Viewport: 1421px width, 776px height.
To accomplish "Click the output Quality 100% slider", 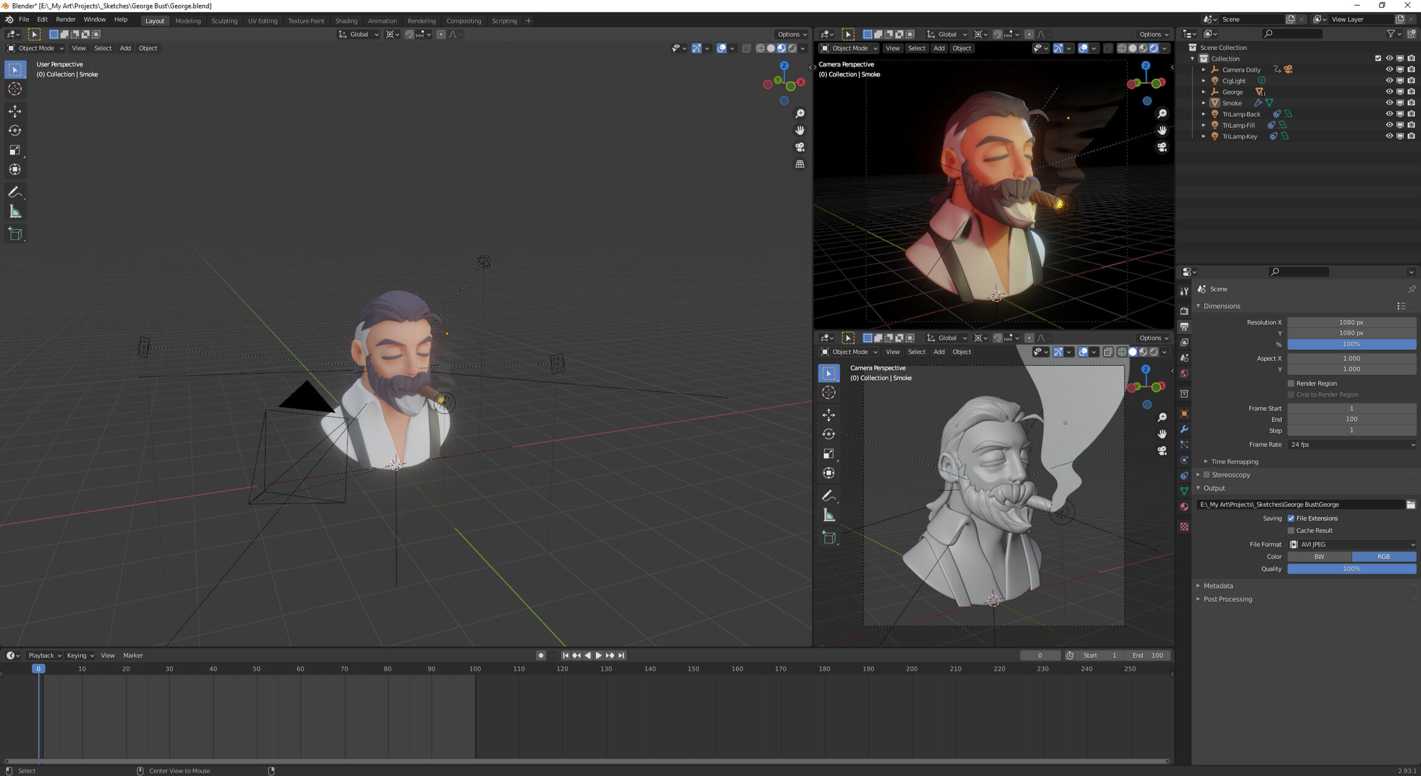I will (x=1351, y=569).
